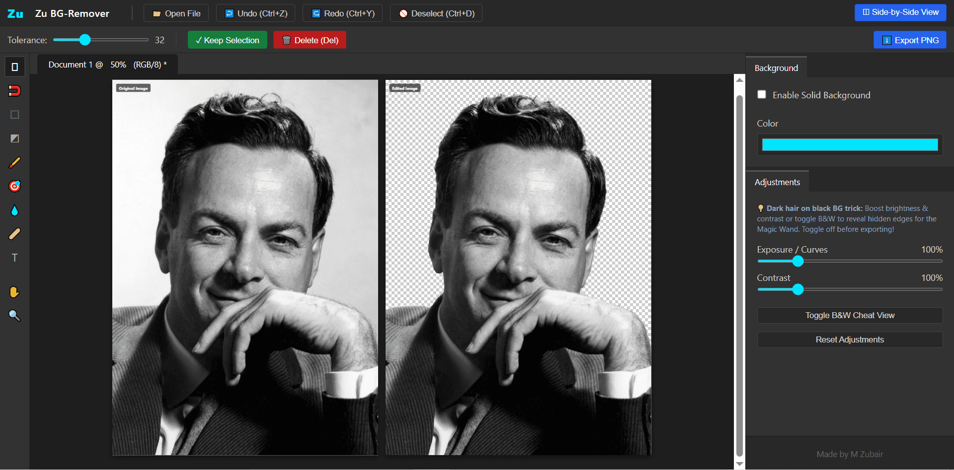Open the Background panel tab
This screenshot has width=954, height=470.
(x=776, y=68)
